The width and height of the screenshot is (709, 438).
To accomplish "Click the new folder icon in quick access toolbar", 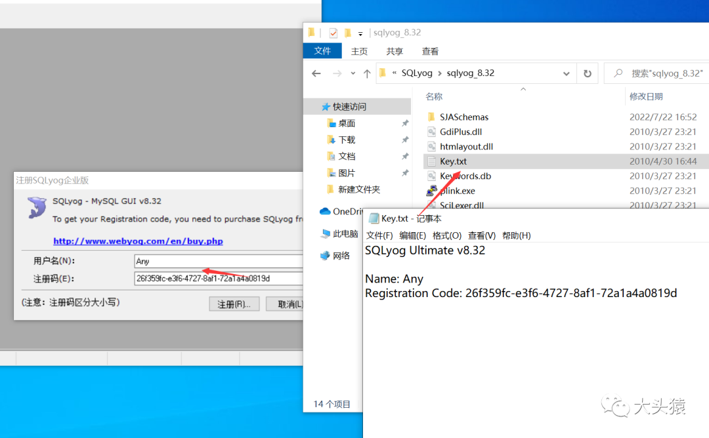I will [x=348, y=33].
